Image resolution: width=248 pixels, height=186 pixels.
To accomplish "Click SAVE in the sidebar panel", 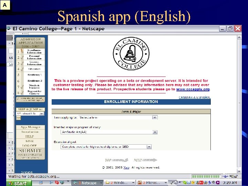I will (x=30, y=141).
